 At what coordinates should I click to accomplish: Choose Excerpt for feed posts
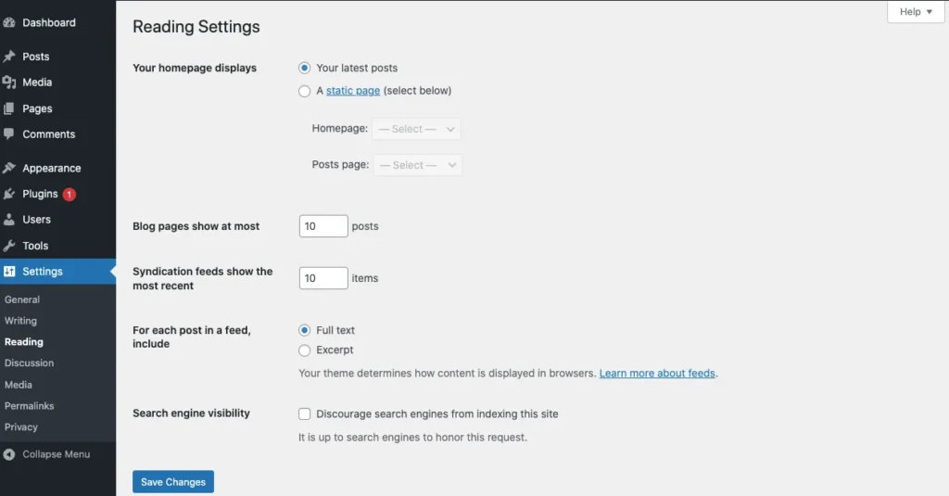[x=305, y=350]
